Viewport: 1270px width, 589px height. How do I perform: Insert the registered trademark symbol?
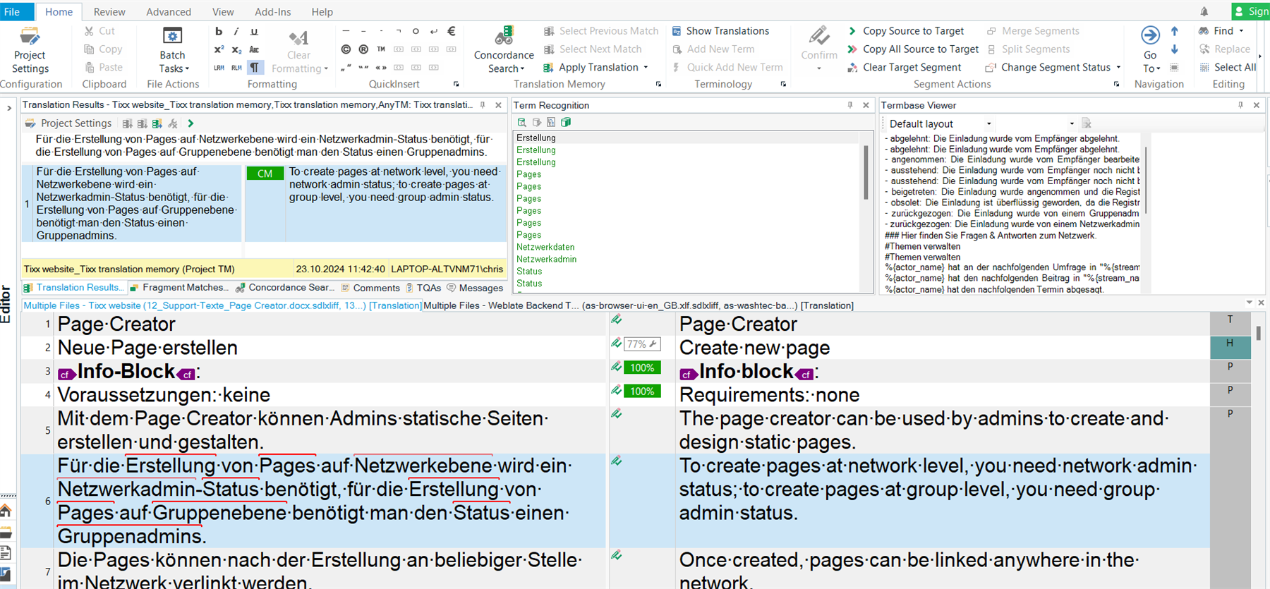(363, 49)
